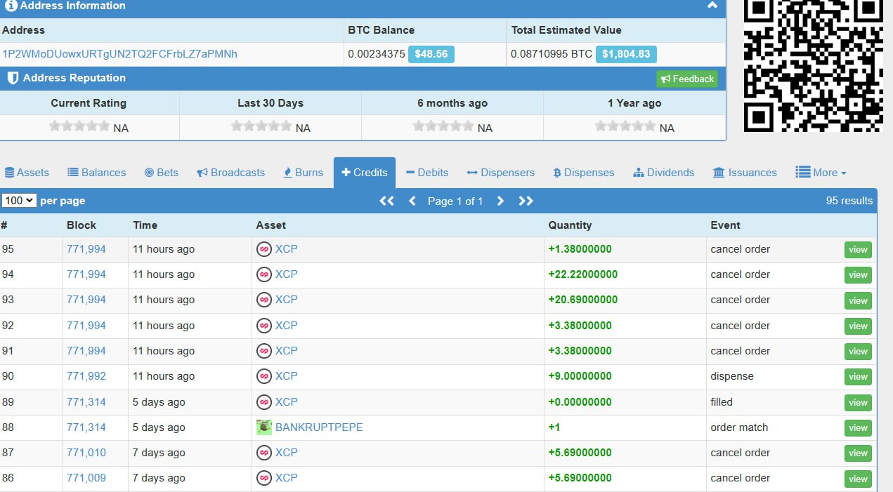This screenshot has height=492, width=893.
Task: Go to first page double-left arrow
Action: tap(386, 201)
